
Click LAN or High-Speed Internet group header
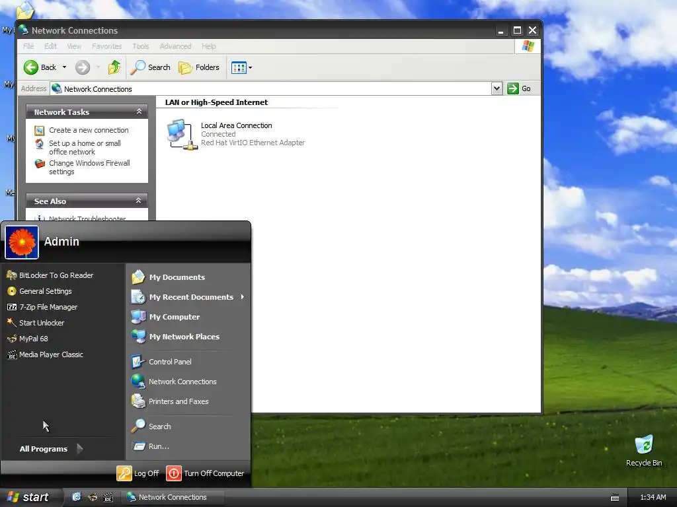pos(216,102)
